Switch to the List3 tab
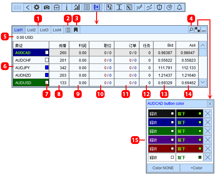Image resolution: width=217 pixels, height=174 pixels. point(44,30)
